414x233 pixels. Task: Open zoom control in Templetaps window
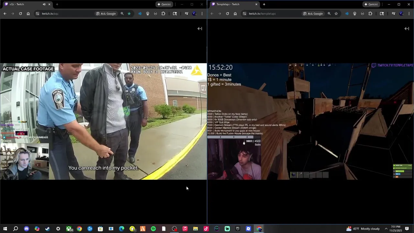[329, 14]
